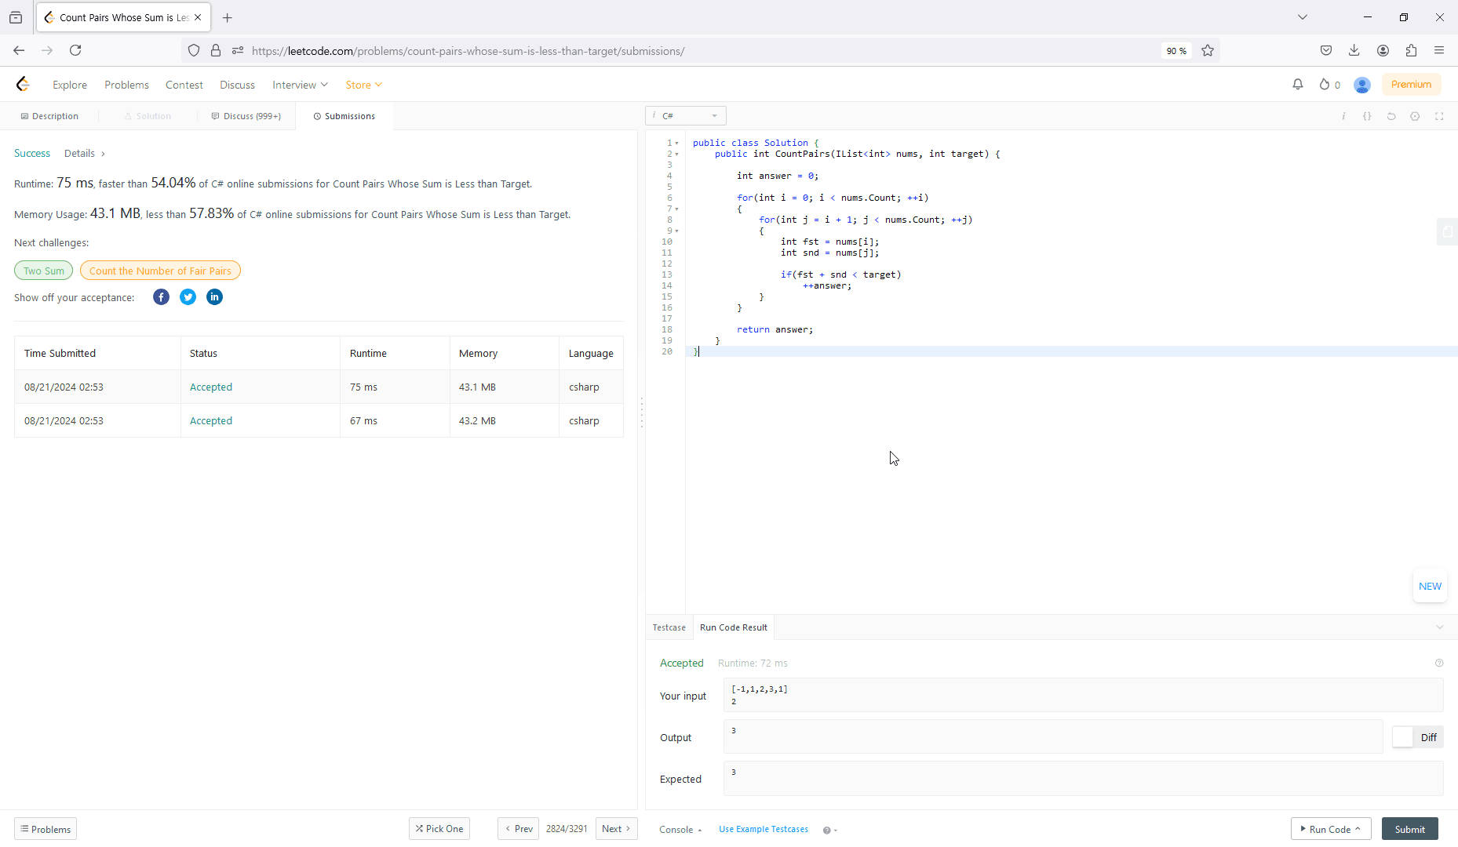The width and height of the screenshot is (1458, 847).
Task: Share acceptance on Facebook
Action: click(x=161, y=296)
